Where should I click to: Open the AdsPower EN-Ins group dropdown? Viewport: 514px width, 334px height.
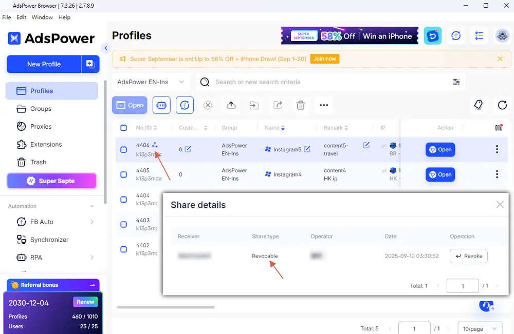pyautogui.click(x=151, y=82)
